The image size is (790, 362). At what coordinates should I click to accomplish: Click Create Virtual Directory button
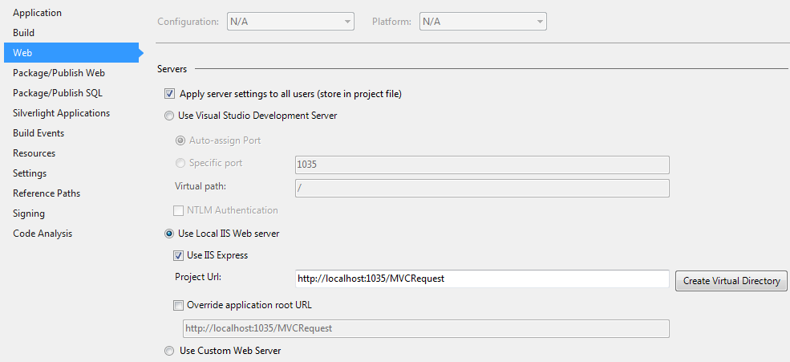(x=731, y=281)
